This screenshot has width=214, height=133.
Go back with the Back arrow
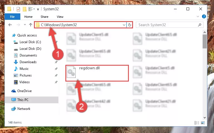pyautogui.click(x=10, y=25)
